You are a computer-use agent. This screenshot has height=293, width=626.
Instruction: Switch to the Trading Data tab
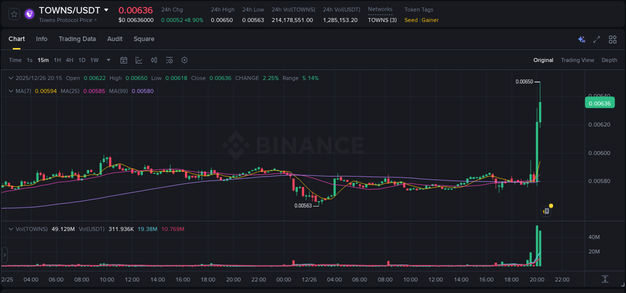pos(77,39)
